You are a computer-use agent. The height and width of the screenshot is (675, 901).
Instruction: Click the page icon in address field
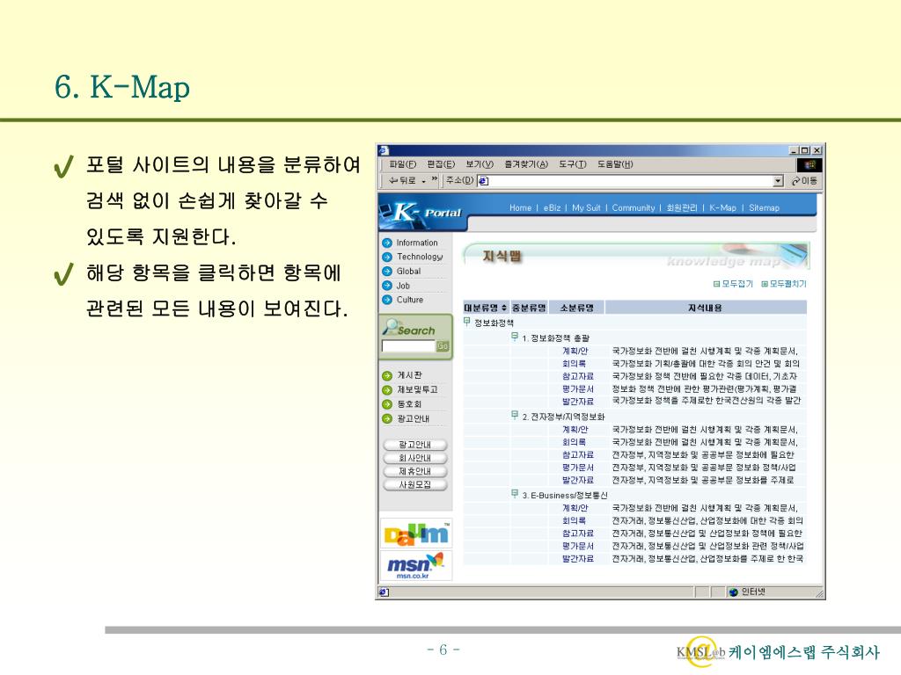point(484,181)
